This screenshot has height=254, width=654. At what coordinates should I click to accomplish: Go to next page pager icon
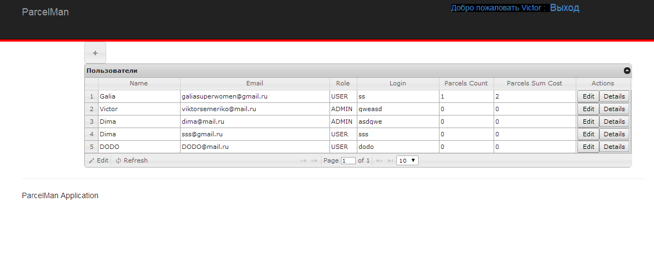pyautogui.click(x=379, y=160)
